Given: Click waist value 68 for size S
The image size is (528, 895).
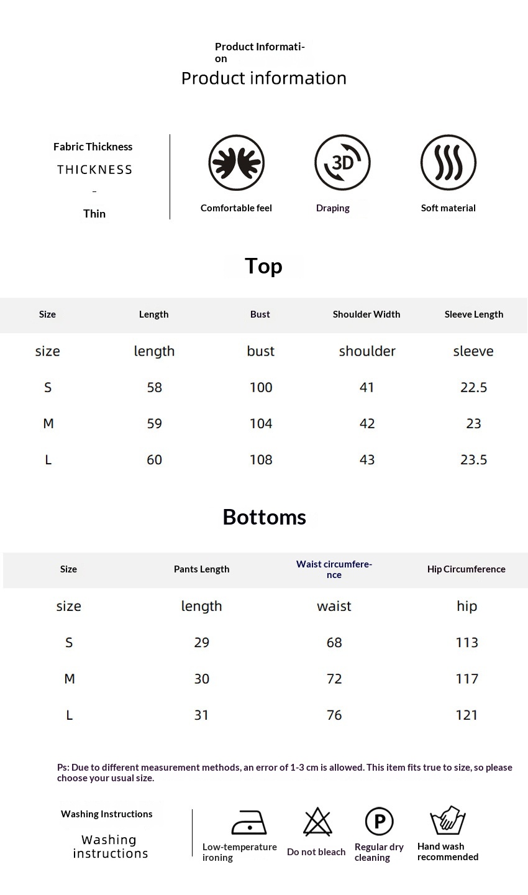Looking at the screenshot, I should 334,643.
